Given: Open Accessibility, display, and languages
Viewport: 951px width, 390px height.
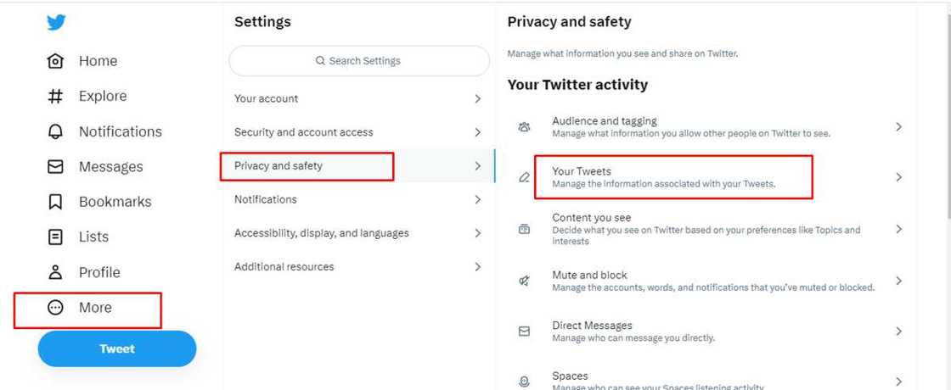Looking at the screenshot, I should coord(322,233).
